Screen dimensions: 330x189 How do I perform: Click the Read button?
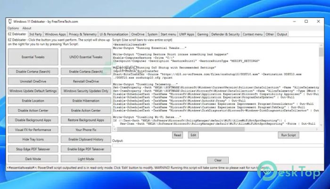[x=177, y=135]
